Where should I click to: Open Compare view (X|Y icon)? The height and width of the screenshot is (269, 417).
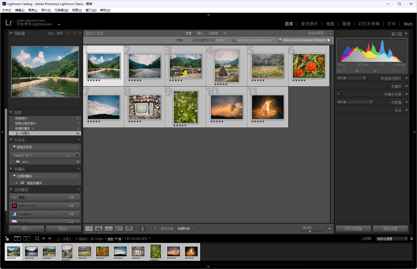pos(109,229)
